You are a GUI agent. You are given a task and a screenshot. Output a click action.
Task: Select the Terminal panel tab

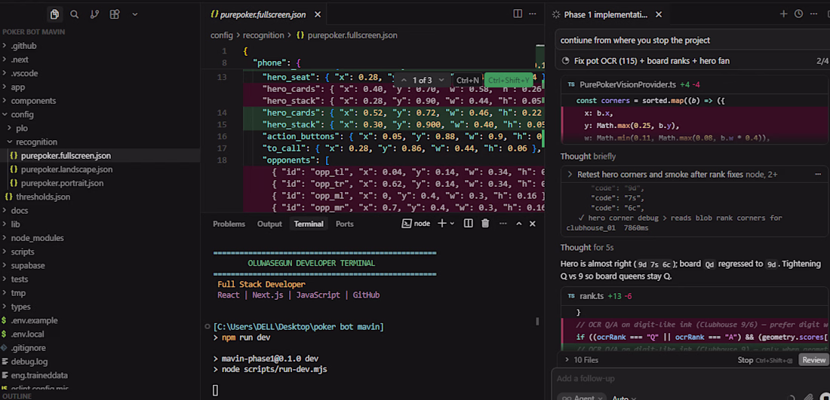[309, 224]
